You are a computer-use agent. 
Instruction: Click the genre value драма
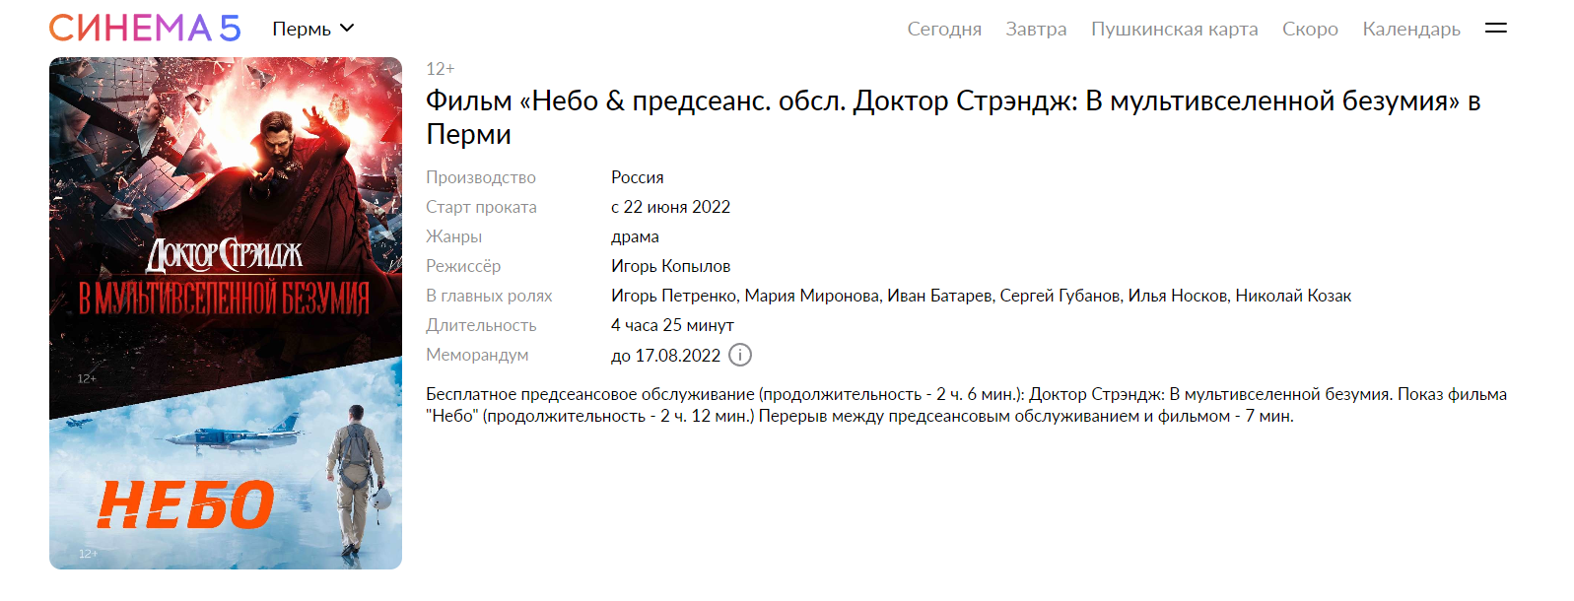[635, 236]
